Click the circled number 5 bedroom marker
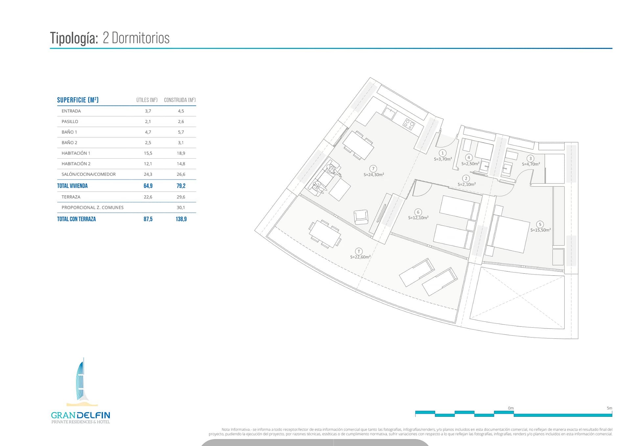631x446 pixels. (x=540, y=224)
